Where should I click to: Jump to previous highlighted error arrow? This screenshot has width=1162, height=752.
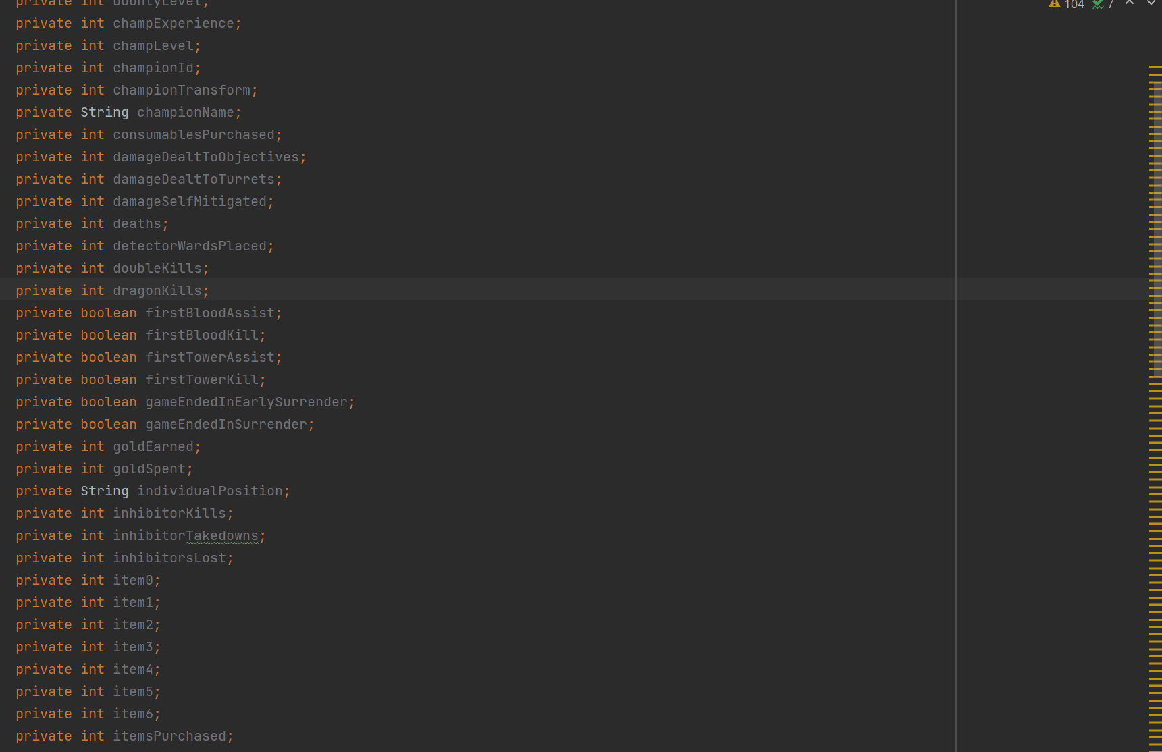1130,3
